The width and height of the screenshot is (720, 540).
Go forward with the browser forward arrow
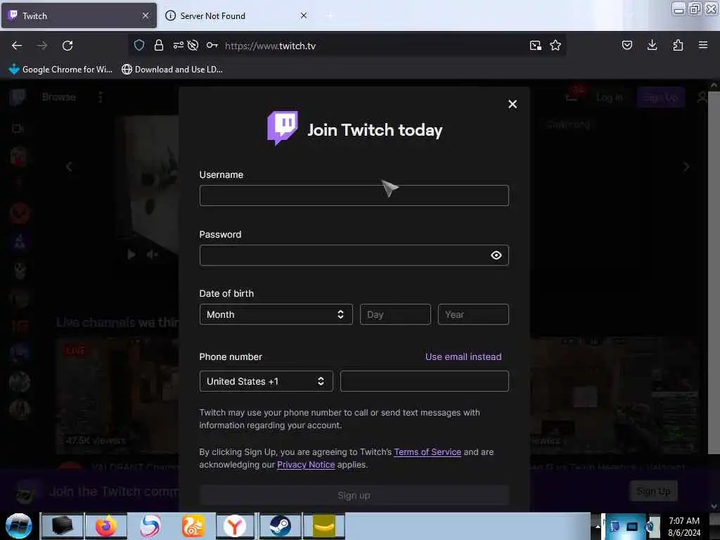(x=42, y=46)
